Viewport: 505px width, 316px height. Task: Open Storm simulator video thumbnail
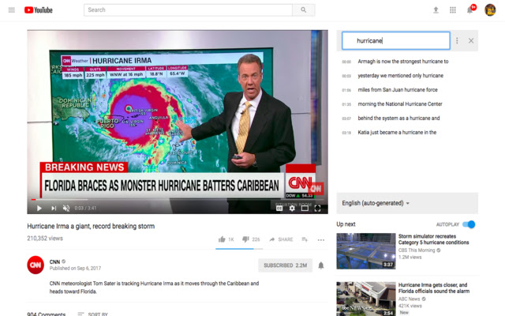[x=366, y=251]
